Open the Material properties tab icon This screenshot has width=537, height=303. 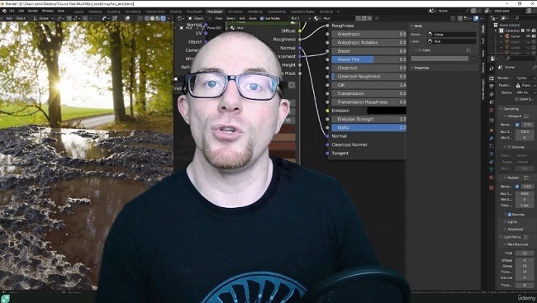click(492, 178)
